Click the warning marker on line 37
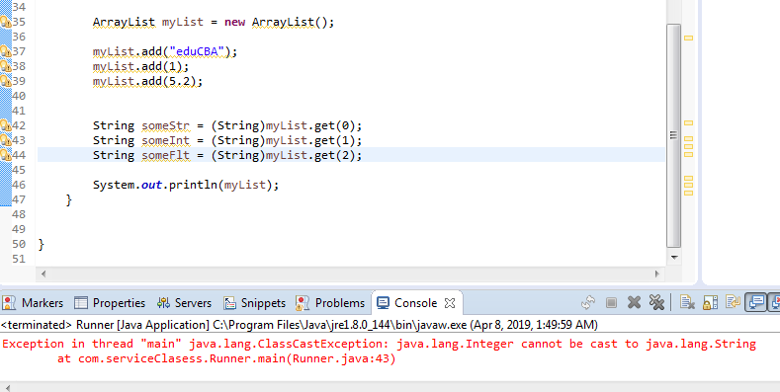The width and height of the screenshot is (780, 392). click(6, 51)
